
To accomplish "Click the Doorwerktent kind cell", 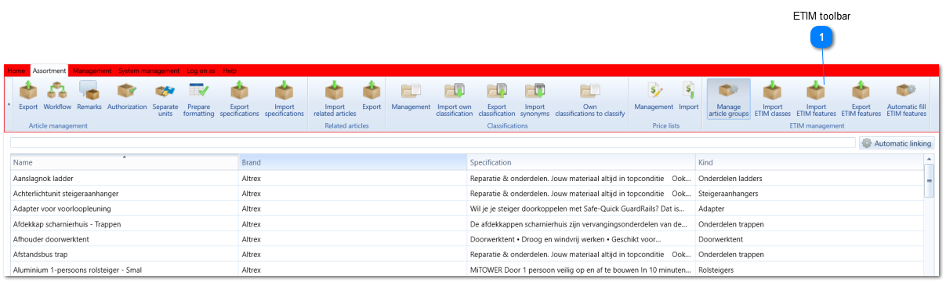I will click(x=809, y=239).
